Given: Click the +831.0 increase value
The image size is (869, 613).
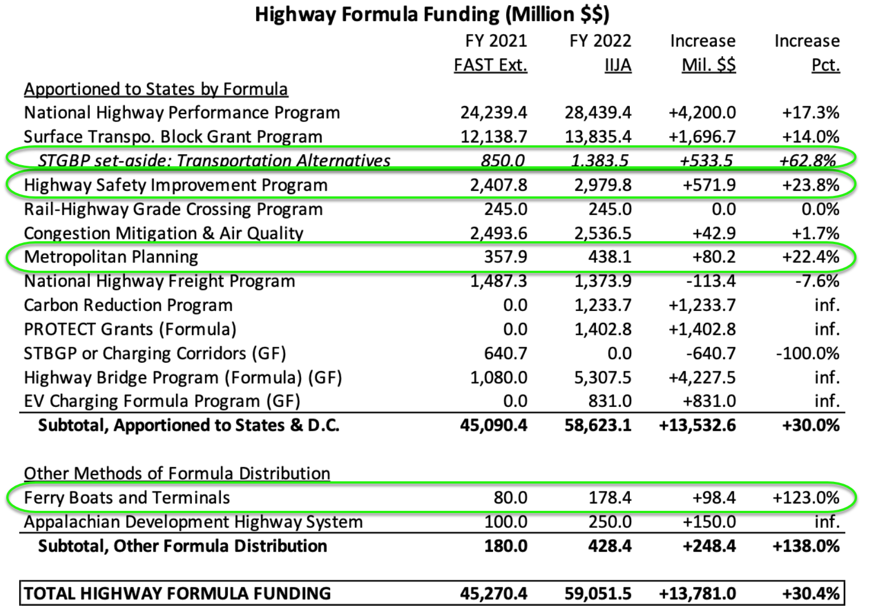Looking at the screenshot, I should tap(708, 401).
